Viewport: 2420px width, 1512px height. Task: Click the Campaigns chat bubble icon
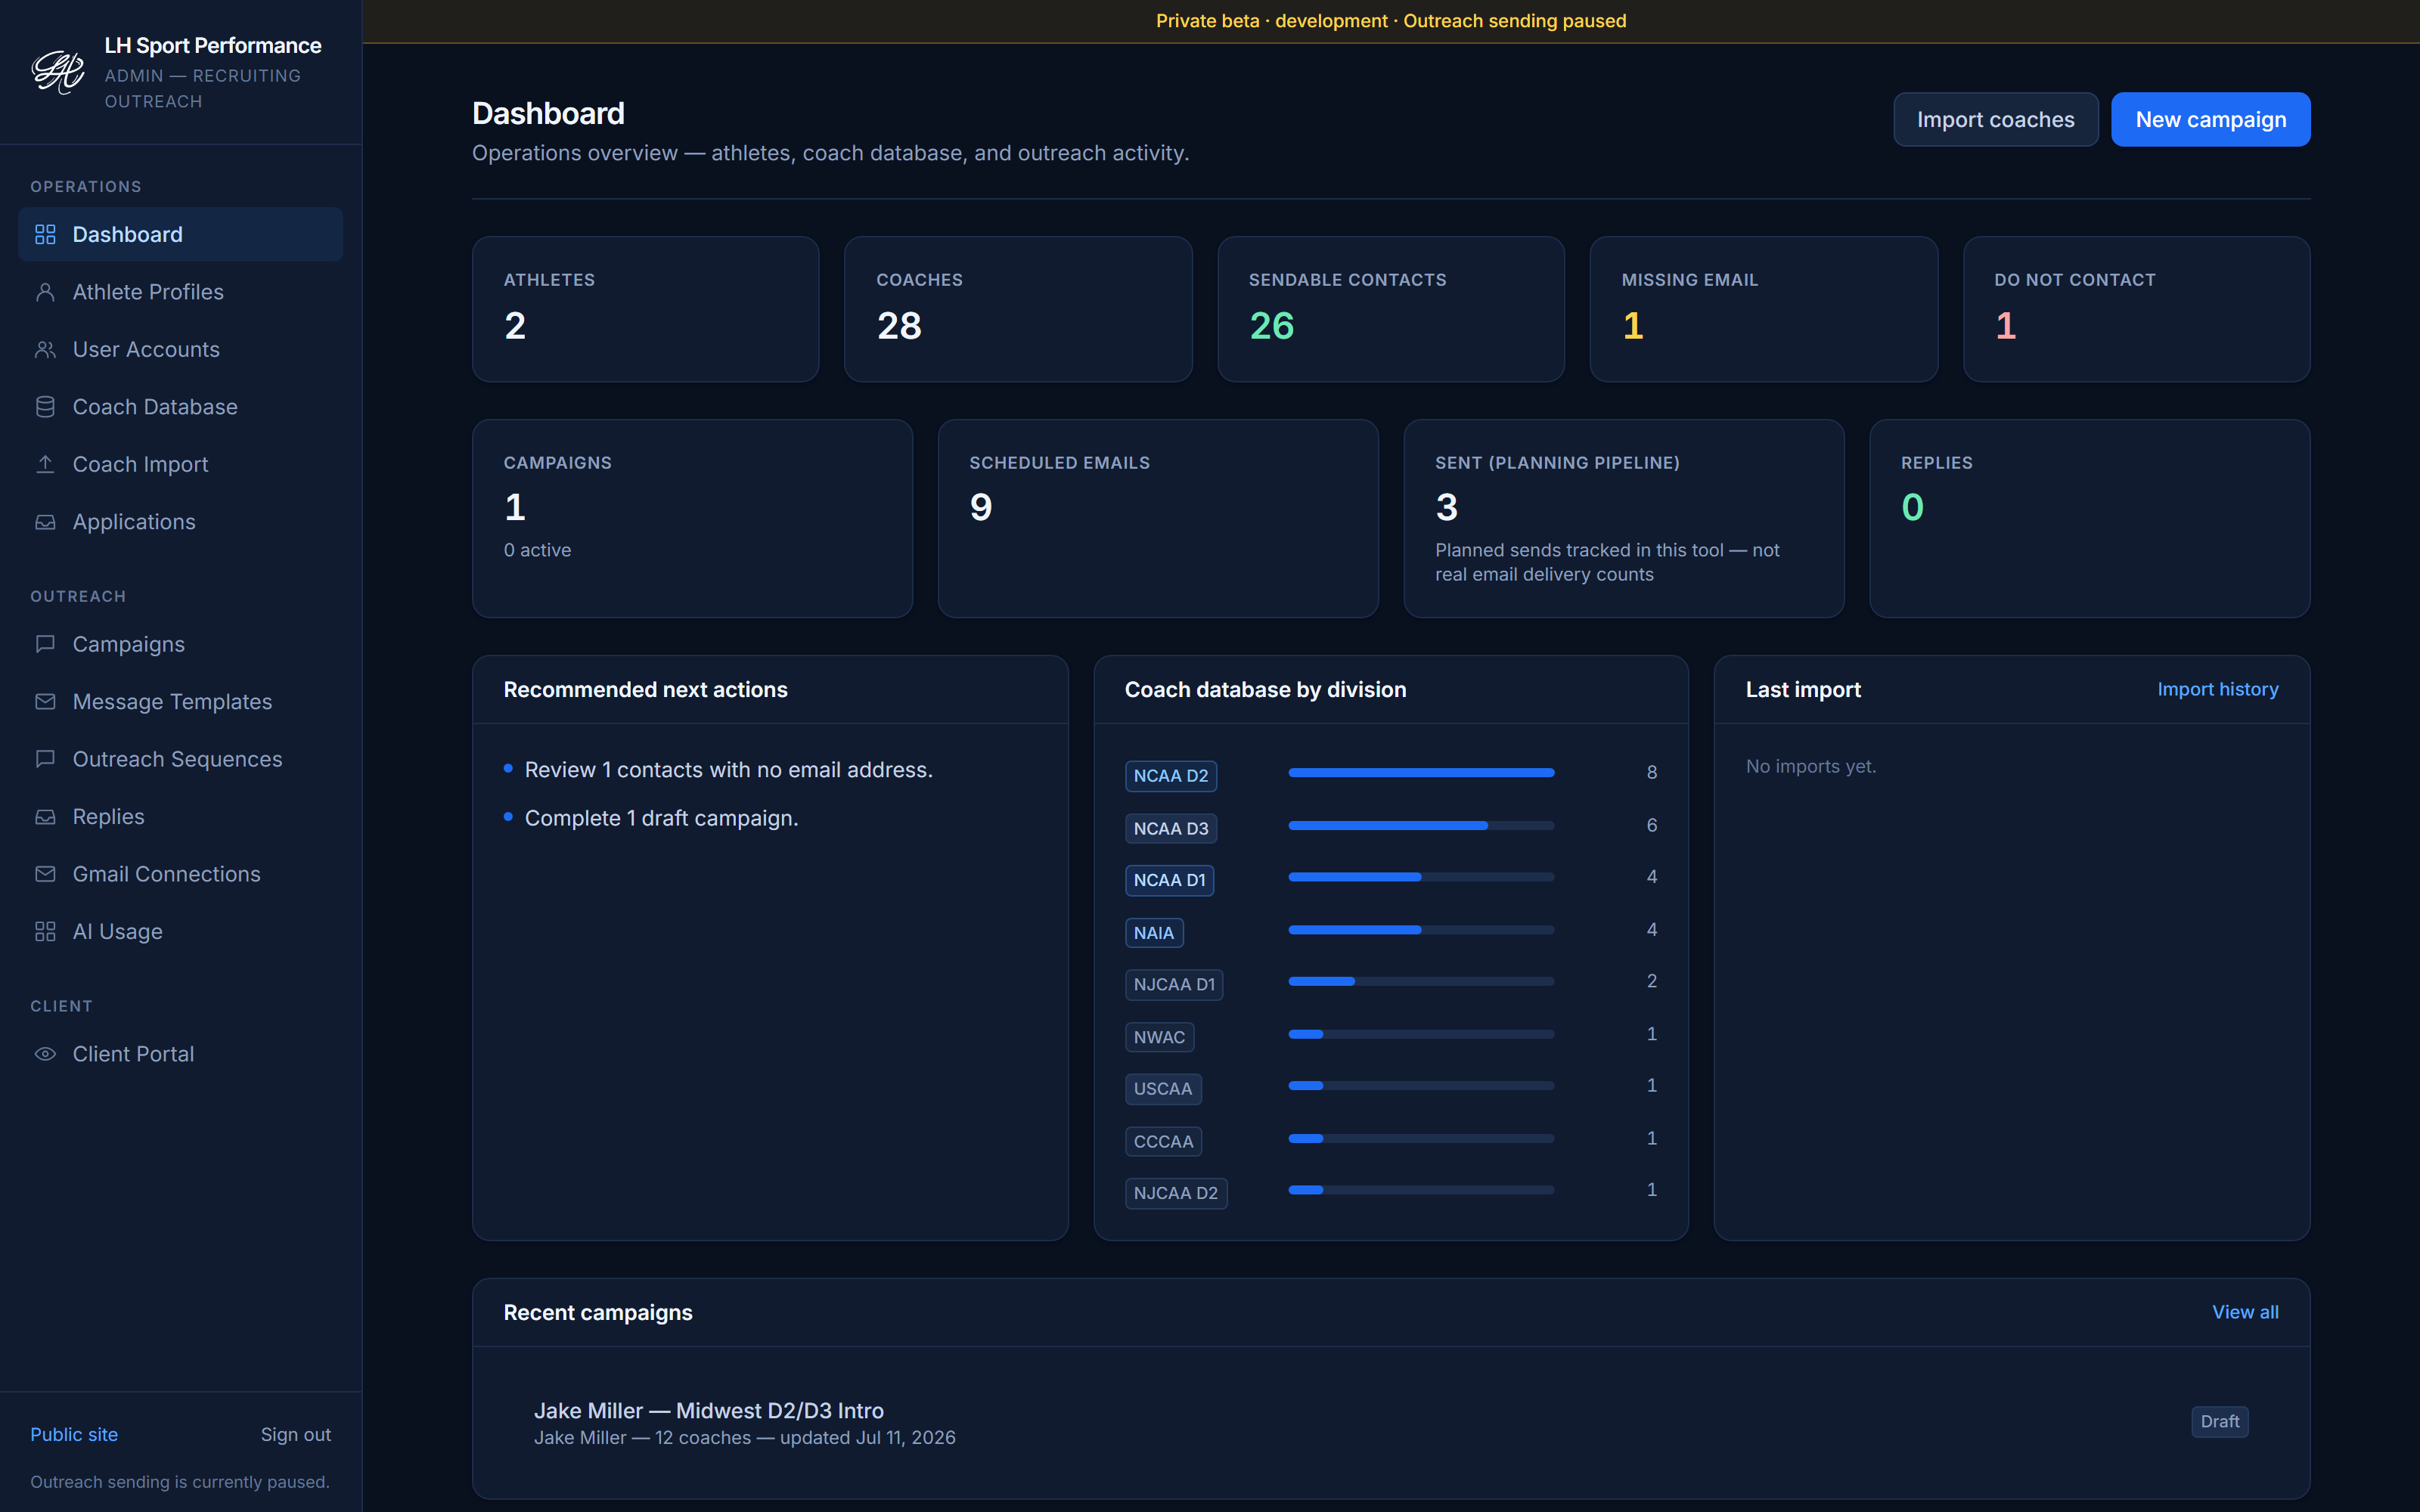[45, 644]
